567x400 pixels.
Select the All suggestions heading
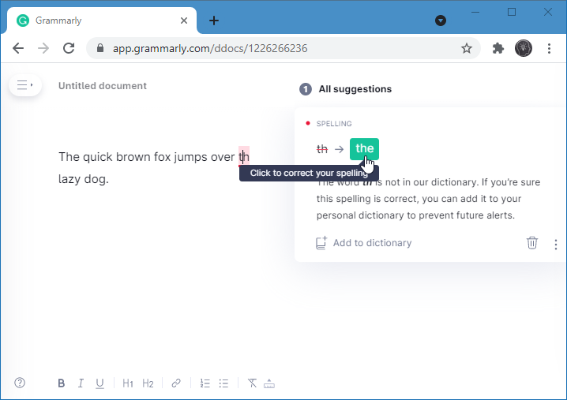(355, 89)
